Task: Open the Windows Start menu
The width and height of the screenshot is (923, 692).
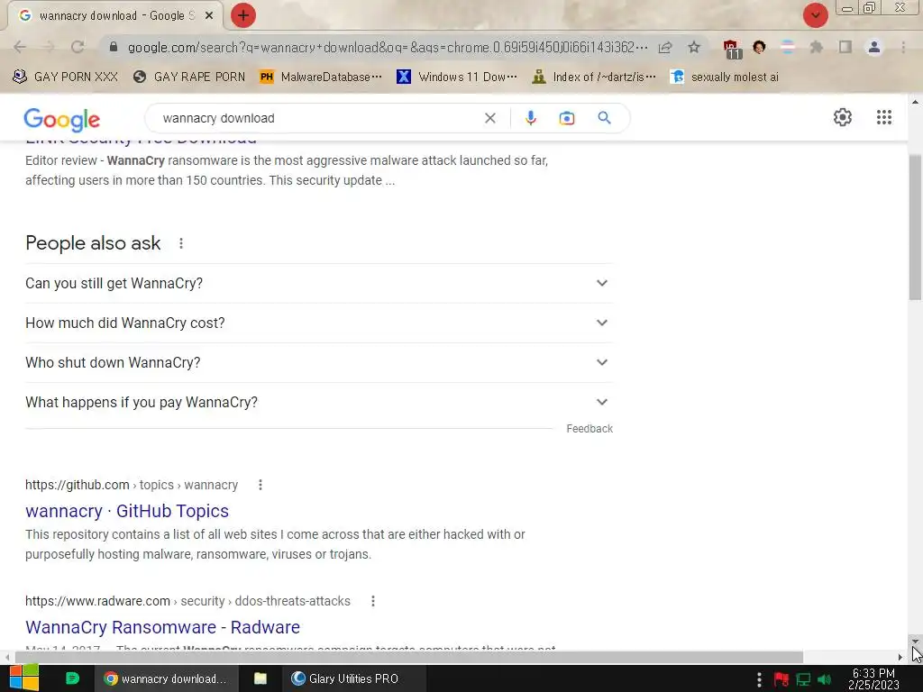Action: 24,678
